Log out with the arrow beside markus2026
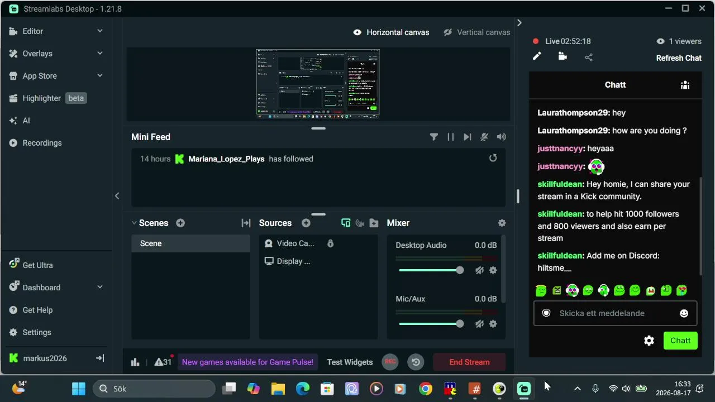The height and width of the screenshot is (402, 715). (x=100, y=358)
